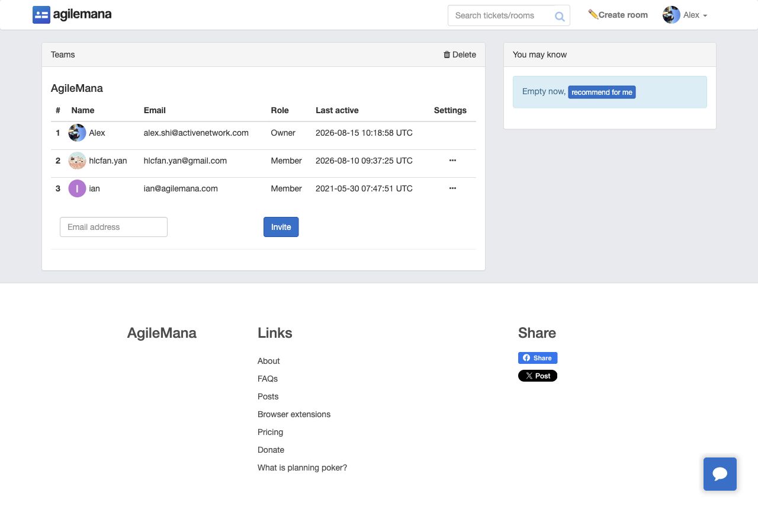
Task: Click Alex's avatar in the team table
Action: [77, 133]
